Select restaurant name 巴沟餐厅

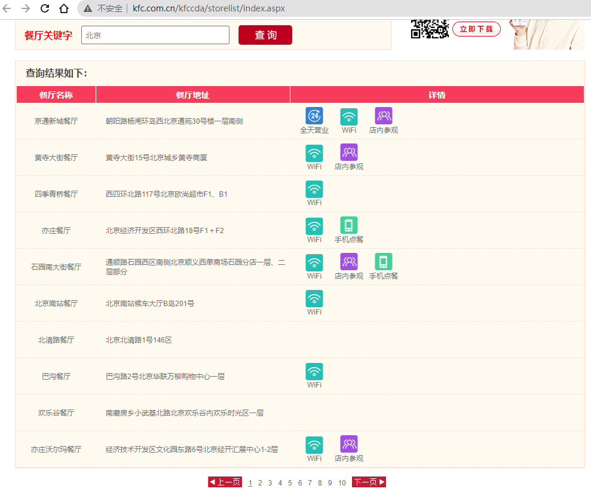click(56, 376)
